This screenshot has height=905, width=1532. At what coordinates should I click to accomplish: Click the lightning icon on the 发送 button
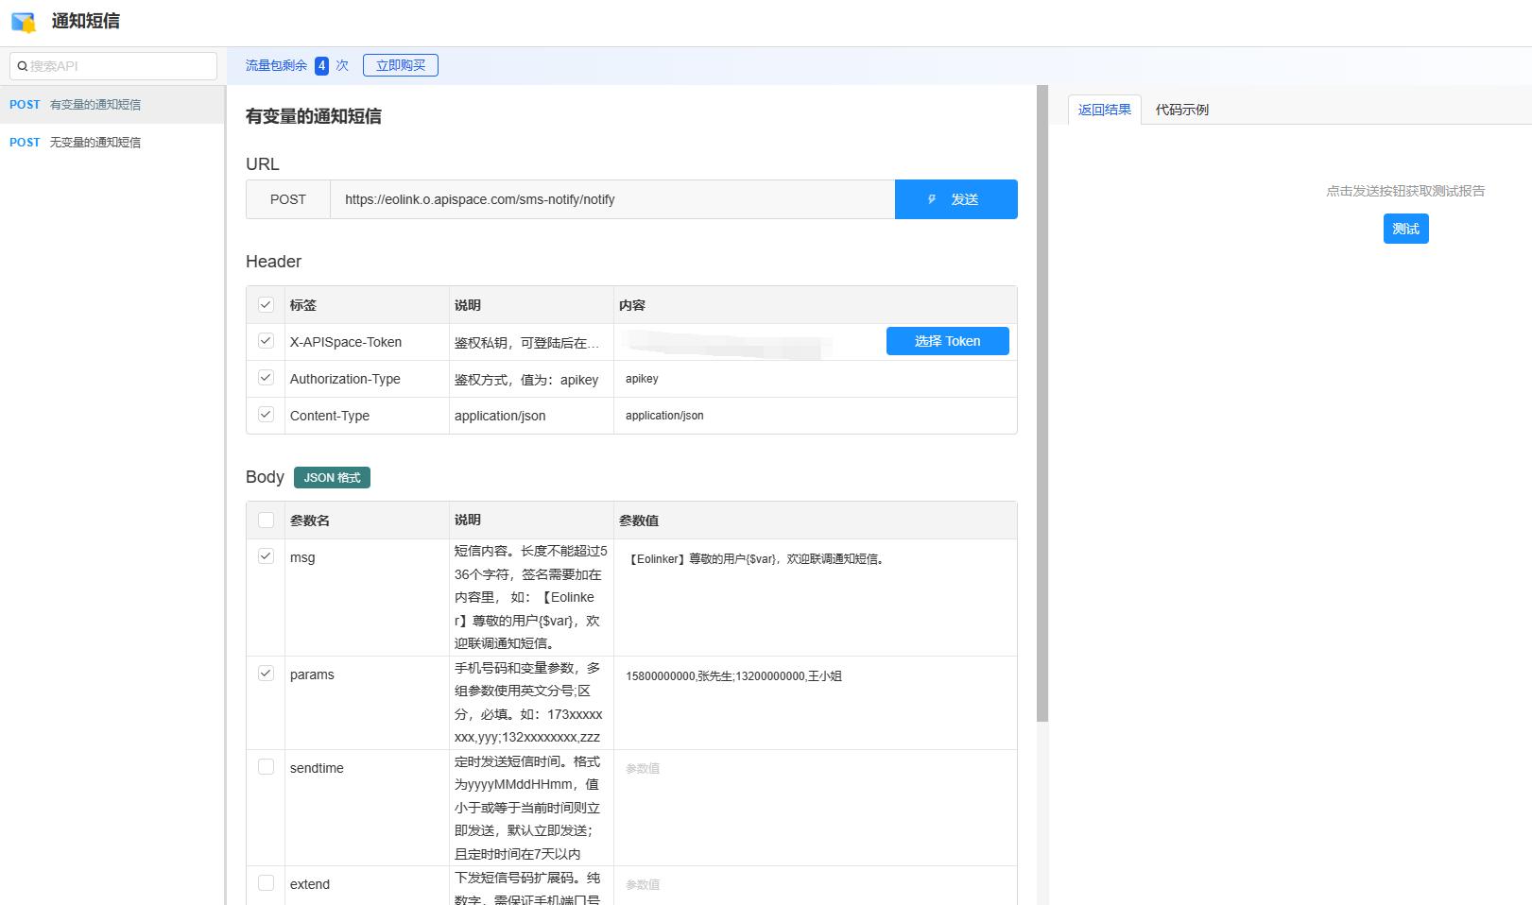click(932, 198)
